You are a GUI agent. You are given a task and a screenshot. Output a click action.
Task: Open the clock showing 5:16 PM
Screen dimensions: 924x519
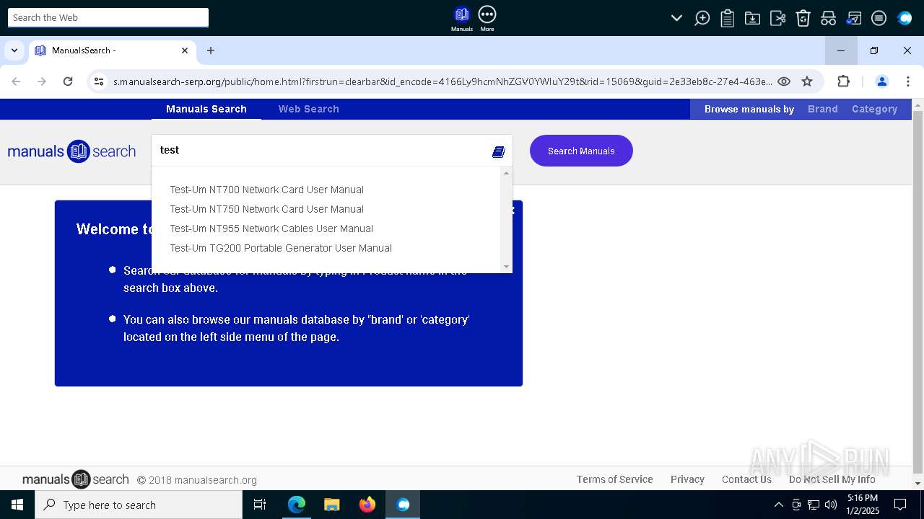(x=862, y=505)
